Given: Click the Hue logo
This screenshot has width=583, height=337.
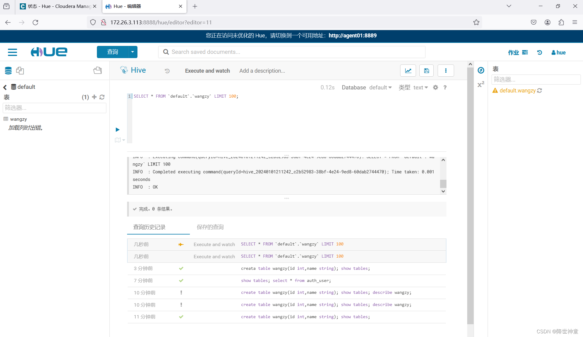Looking at the screenshot, I should [49, 52].
